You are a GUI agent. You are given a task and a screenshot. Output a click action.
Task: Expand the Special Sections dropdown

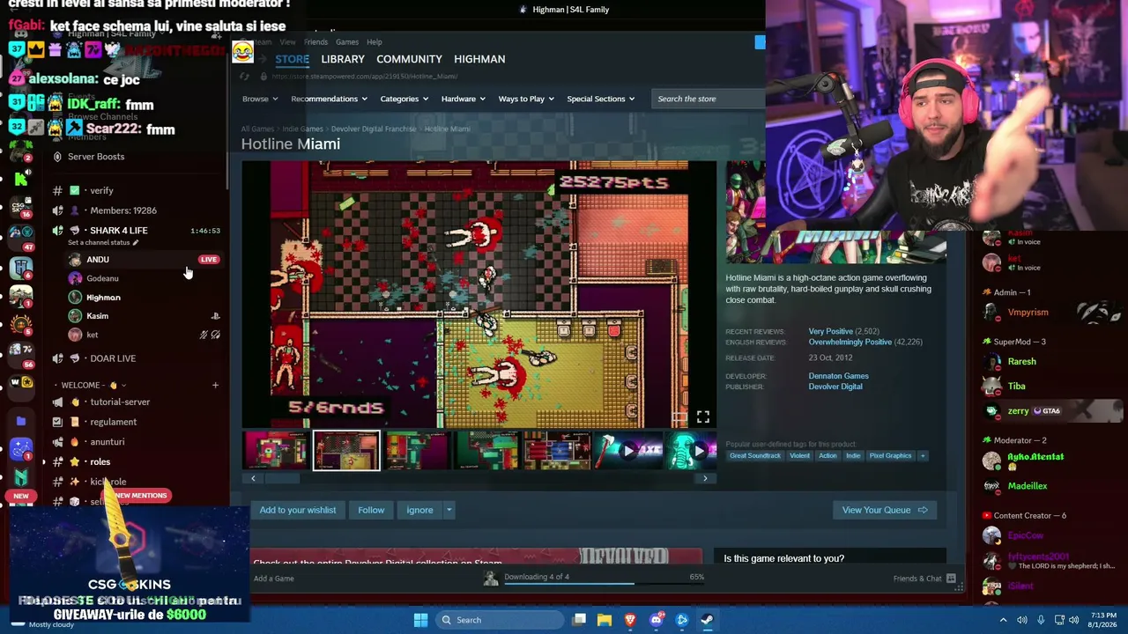click(x=601, y=99)
